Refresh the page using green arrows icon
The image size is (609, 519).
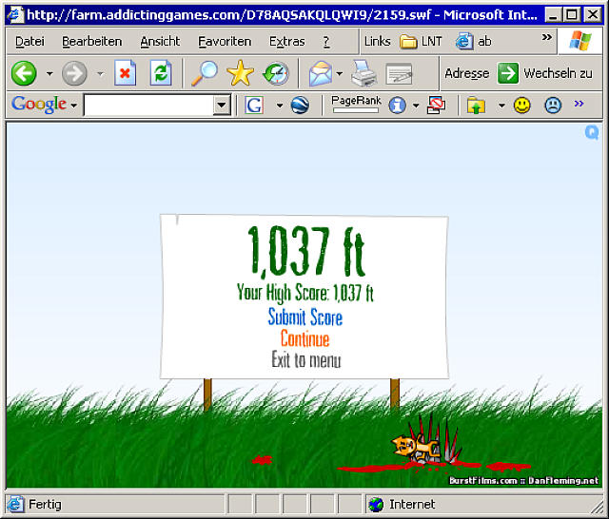coord(161,73)
